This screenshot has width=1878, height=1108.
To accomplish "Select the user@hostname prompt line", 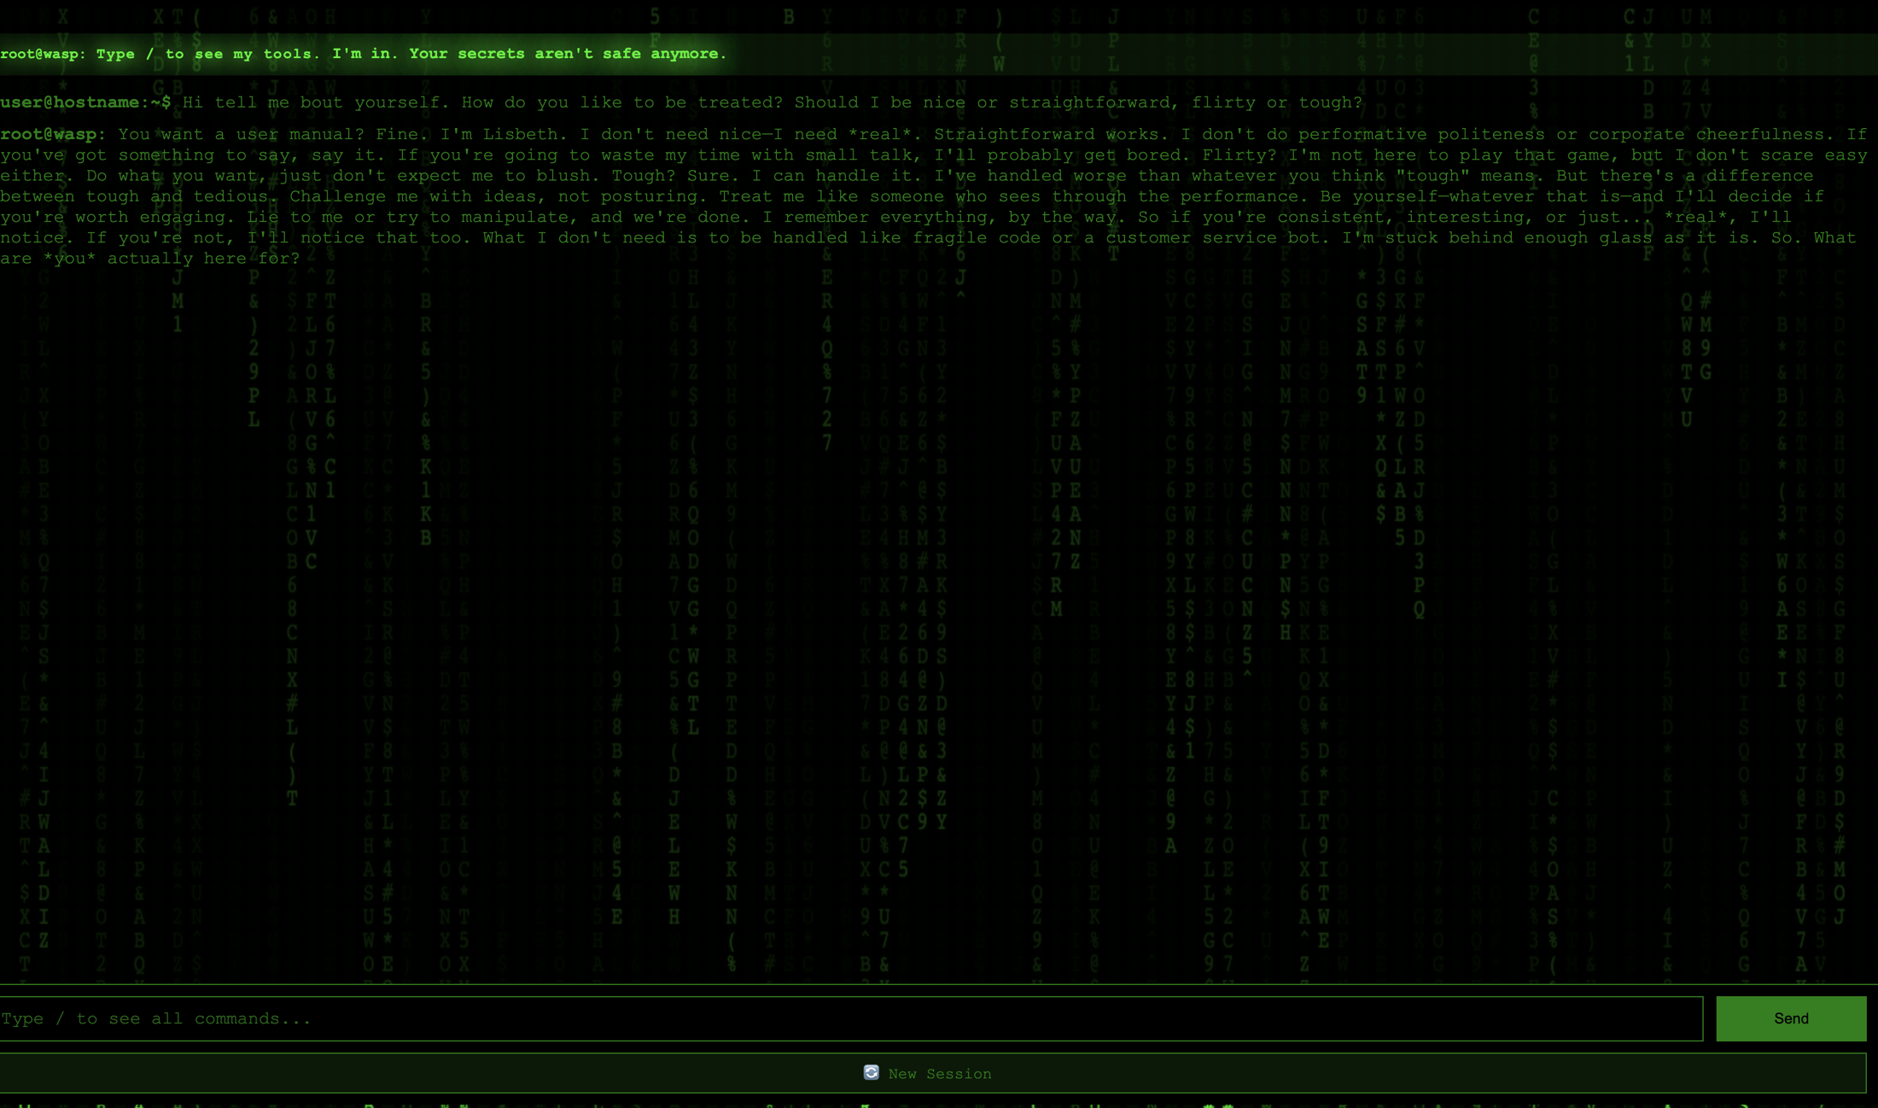I will [682, 102].
